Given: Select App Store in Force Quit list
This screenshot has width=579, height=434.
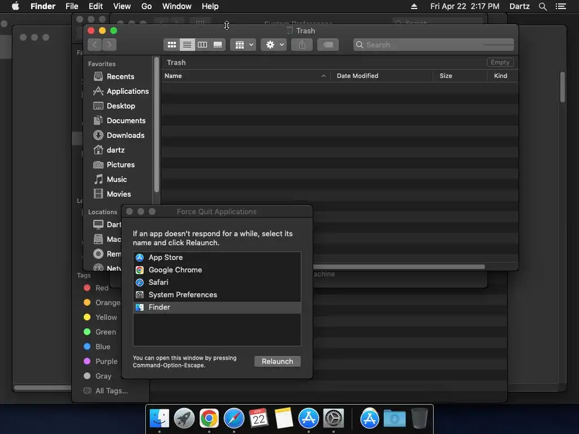Looking at the screenshot, I should pyautogui.click(x=217, y=258).
